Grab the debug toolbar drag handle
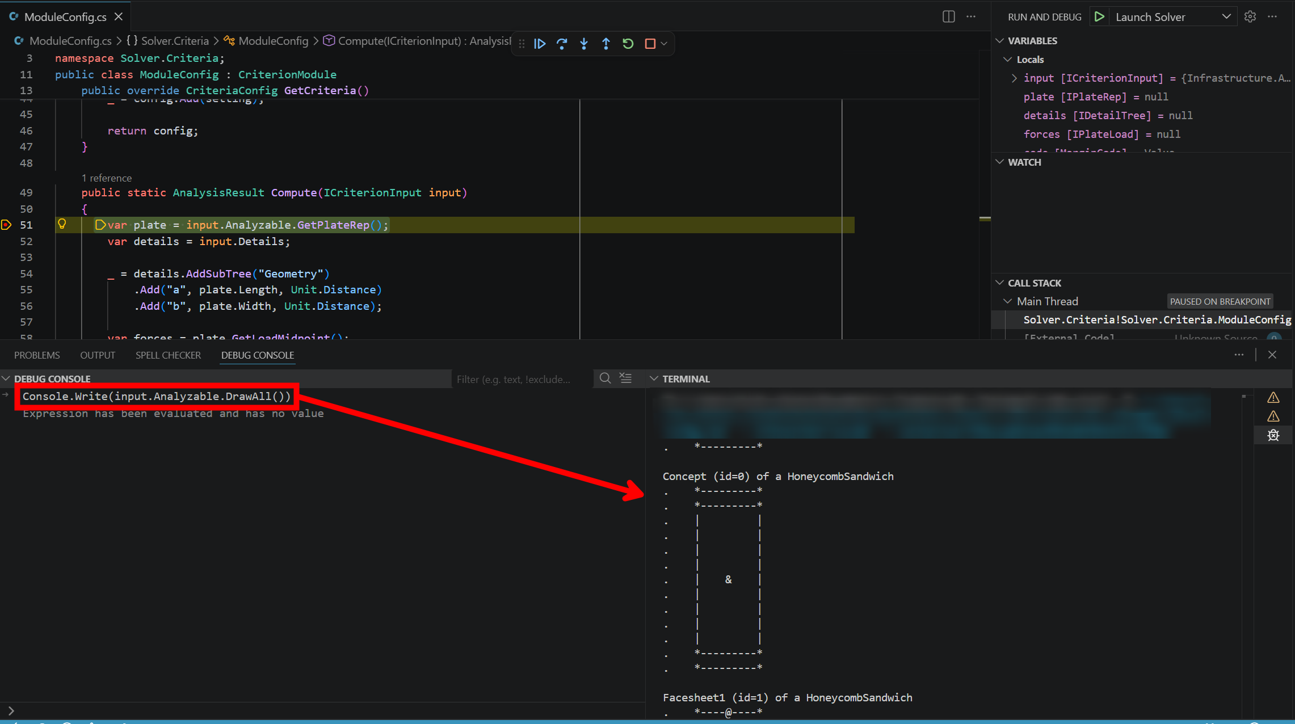This screenshot has width=1295, height=724. point(522,44)
